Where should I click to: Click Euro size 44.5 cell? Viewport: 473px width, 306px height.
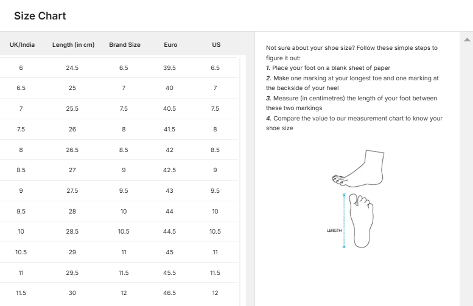click(169, 231)
